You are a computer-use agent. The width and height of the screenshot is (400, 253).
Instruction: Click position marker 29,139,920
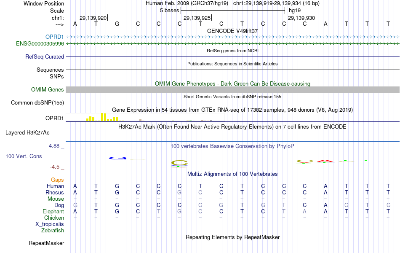pos(93,18)
